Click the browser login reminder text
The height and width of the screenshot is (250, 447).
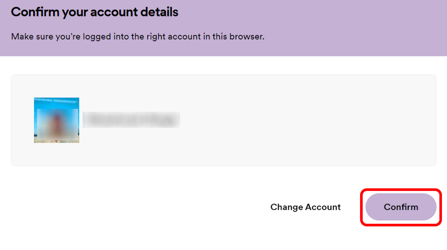coord(138,37)
